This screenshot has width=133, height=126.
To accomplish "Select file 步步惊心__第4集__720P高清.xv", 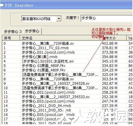I will tap(48, 79).
